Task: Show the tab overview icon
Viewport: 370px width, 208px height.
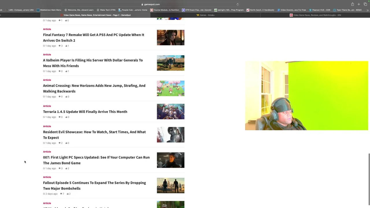Action: point(365,4)
